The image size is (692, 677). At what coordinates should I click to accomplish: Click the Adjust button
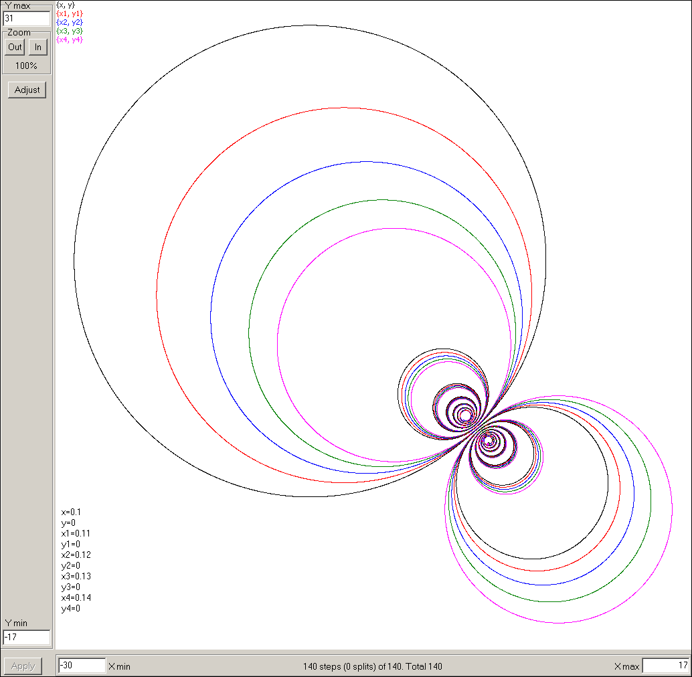27,90
